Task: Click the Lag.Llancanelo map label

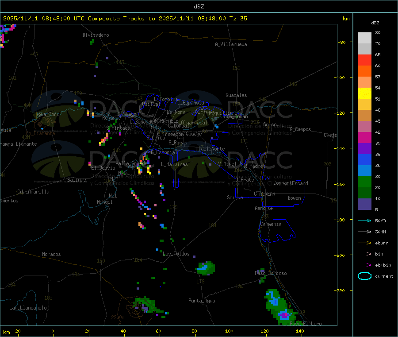Action: [x=28, y=308]
